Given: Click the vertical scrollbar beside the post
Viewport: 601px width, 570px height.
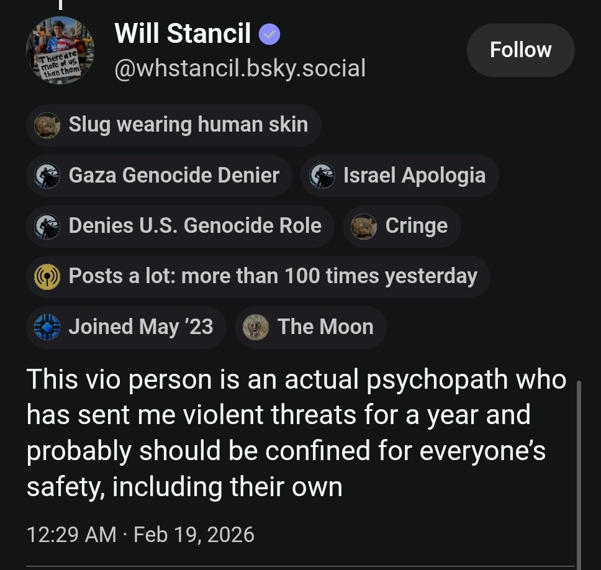Looking at the screenshot, I should pos(579,472).
